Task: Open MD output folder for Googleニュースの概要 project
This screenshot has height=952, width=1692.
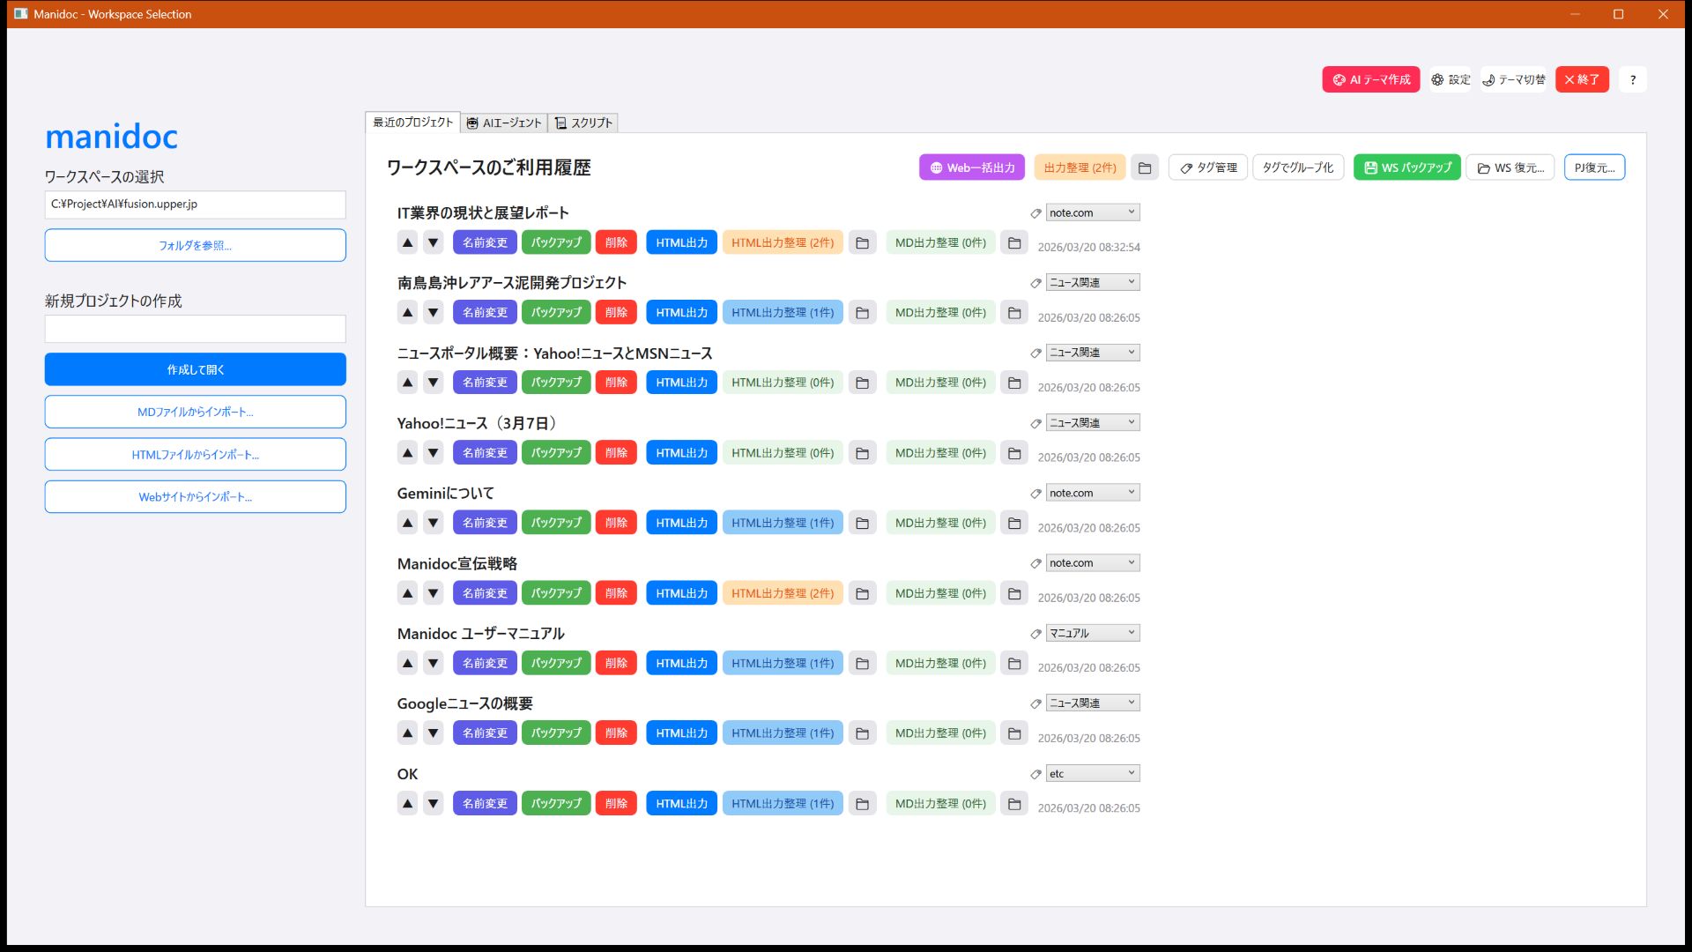Action: coord(1015,733)
